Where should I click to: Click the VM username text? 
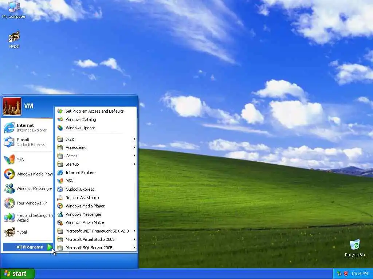point(28,106)
